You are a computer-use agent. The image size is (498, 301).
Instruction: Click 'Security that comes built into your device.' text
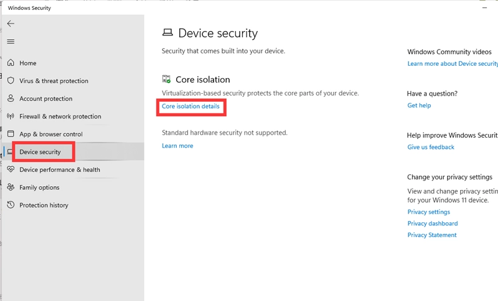(223, 51)
